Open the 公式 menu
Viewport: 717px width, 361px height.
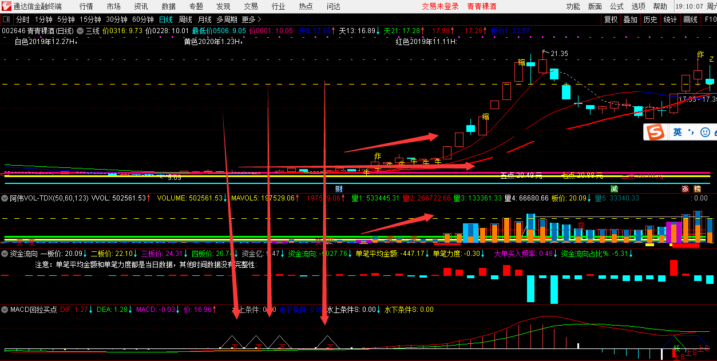pos(617,6)
